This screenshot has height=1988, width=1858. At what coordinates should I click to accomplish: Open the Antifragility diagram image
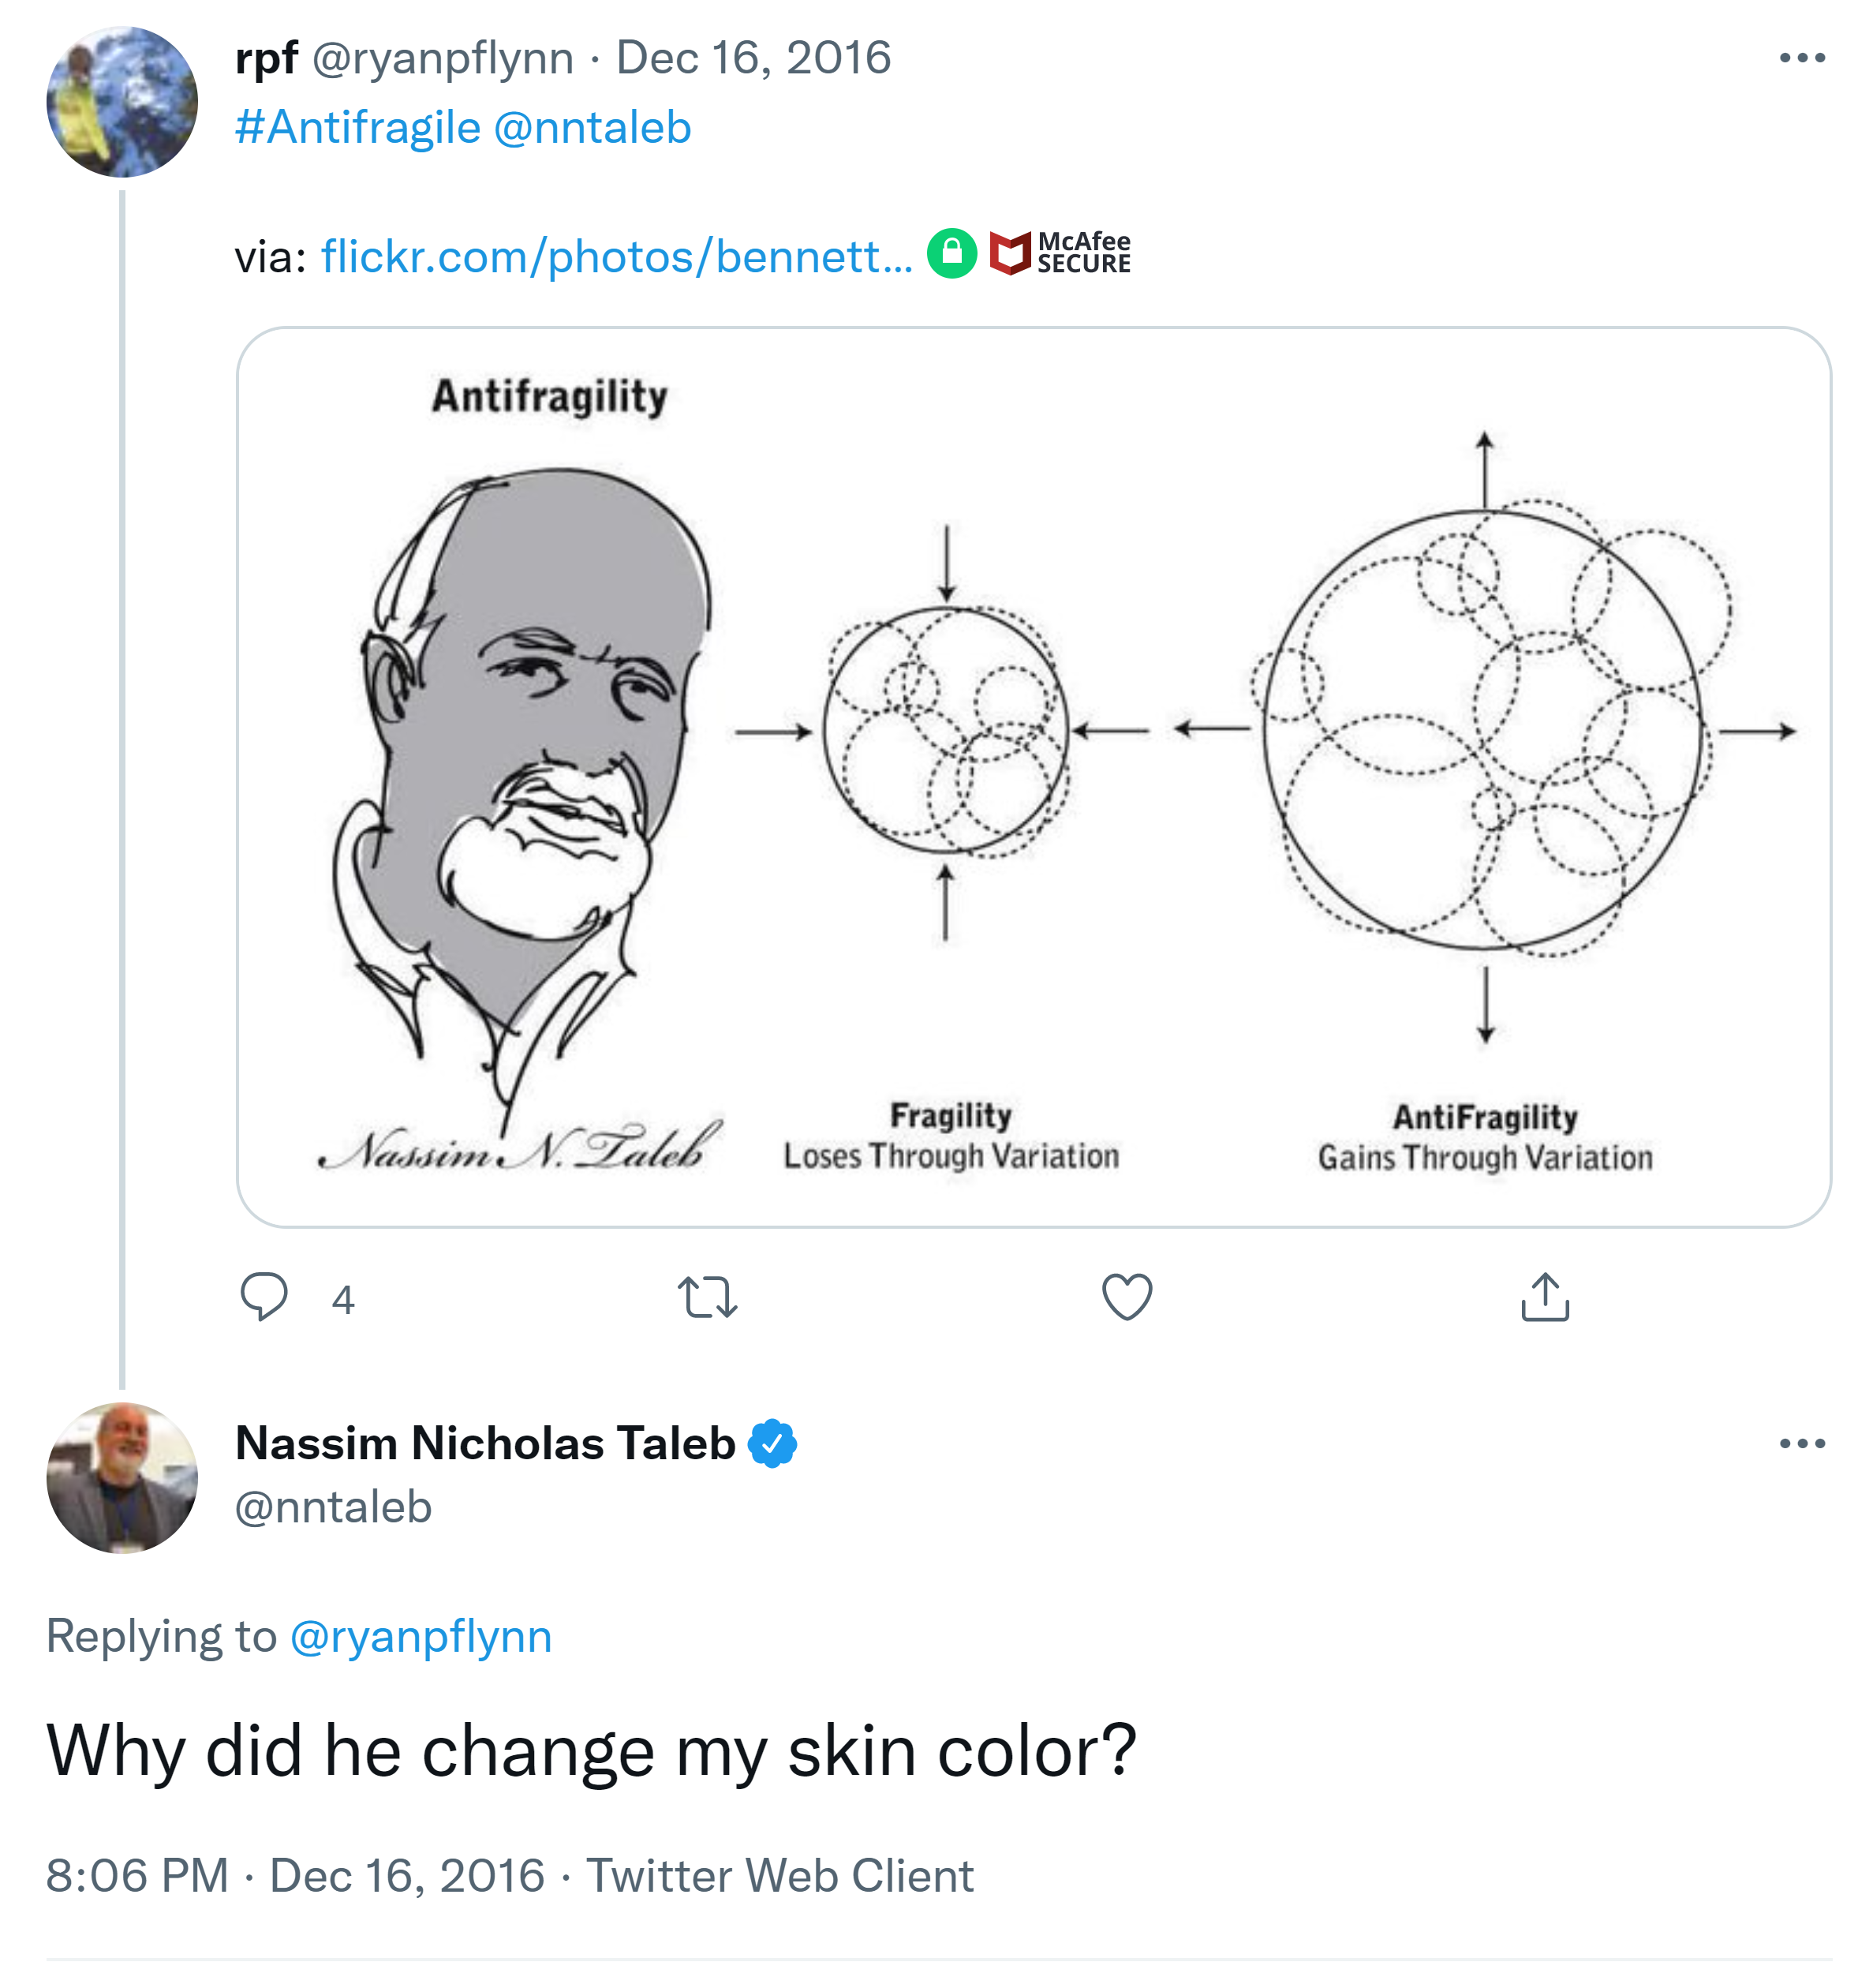tap(1033, 776)
